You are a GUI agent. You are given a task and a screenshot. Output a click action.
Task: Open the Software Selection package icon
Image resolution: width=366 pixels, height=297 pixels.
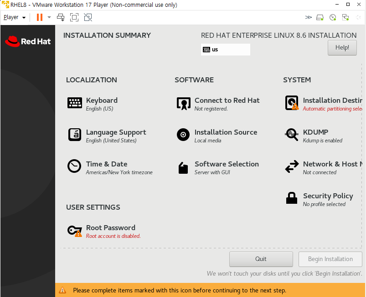183,168
